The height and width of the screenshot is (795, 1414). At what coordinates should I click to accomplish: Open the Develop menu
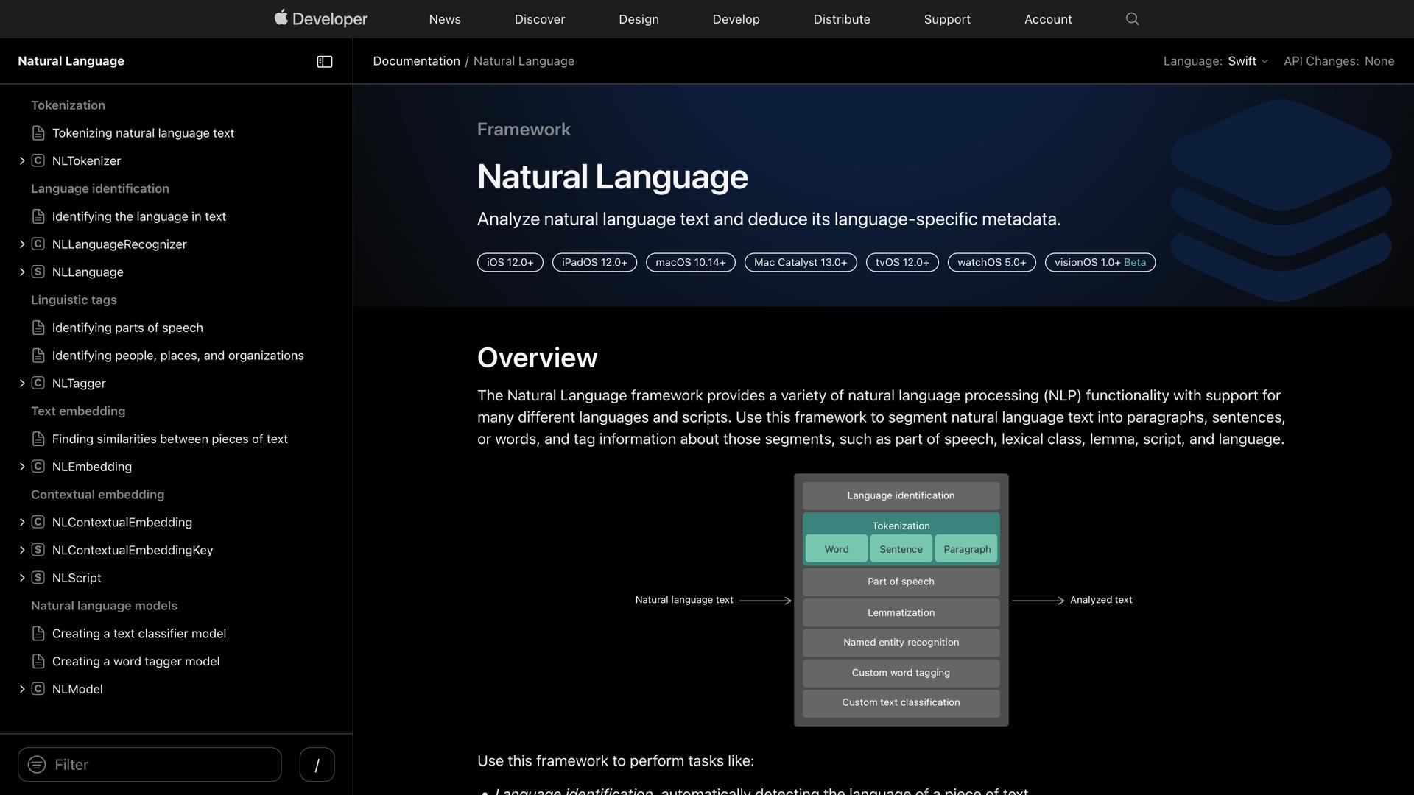pos(736,19)
